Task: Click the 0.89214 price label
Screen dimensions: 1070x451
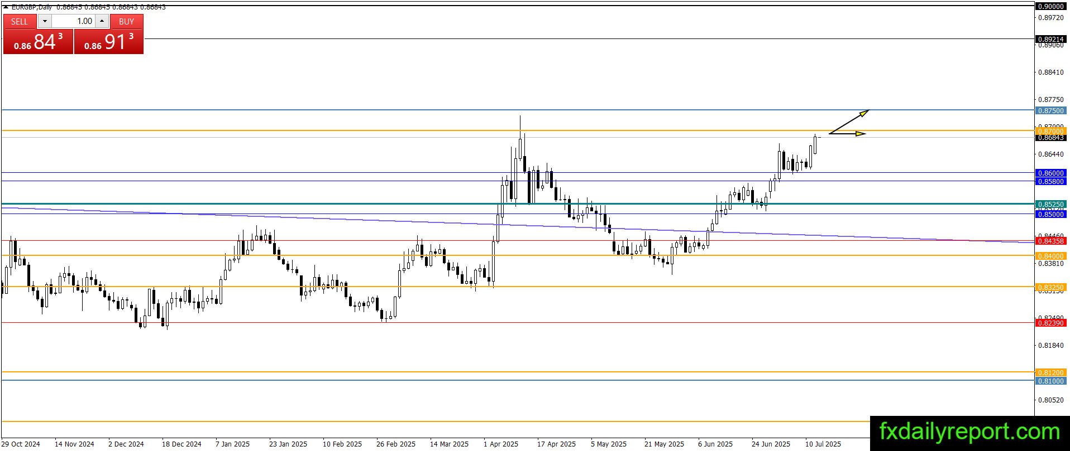Action: 1050,40
